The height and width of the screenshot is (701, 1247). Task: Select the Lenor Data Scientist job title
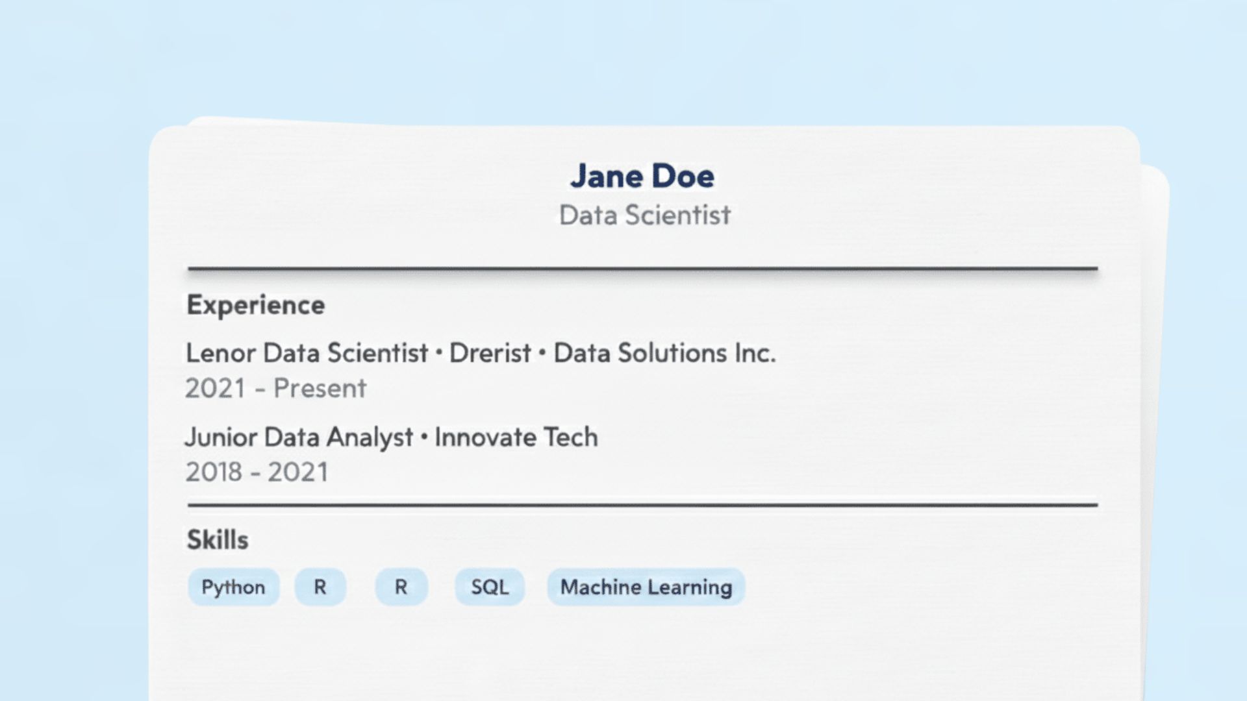pos(307,353)
